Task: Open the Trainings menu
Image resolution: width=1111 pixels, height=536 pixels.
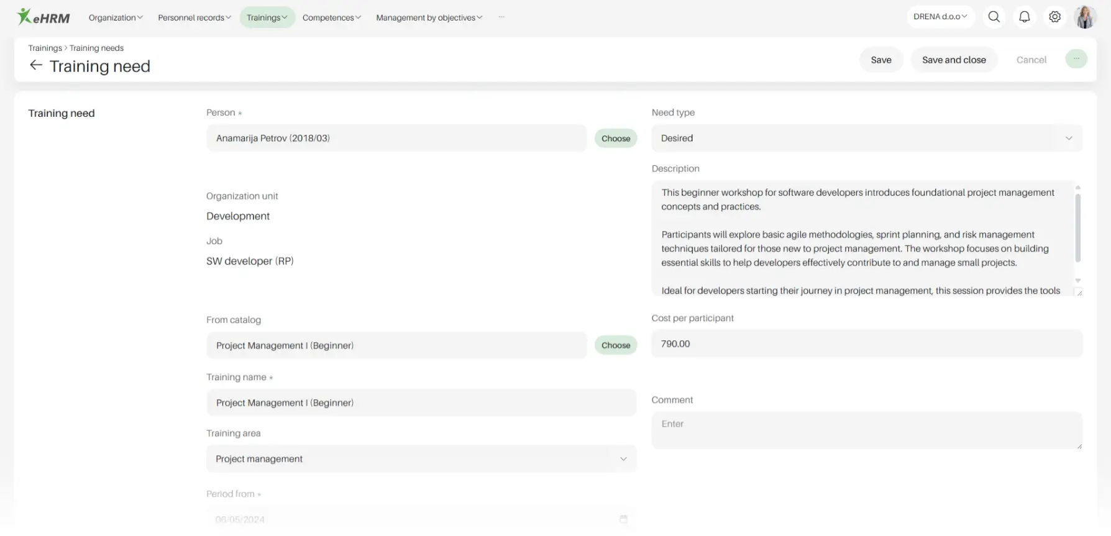Action: click(x=267, y=17)
